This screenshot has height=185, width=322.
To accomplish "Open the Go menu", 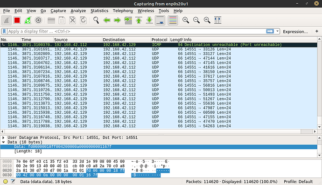I will (x=43, y=11).
